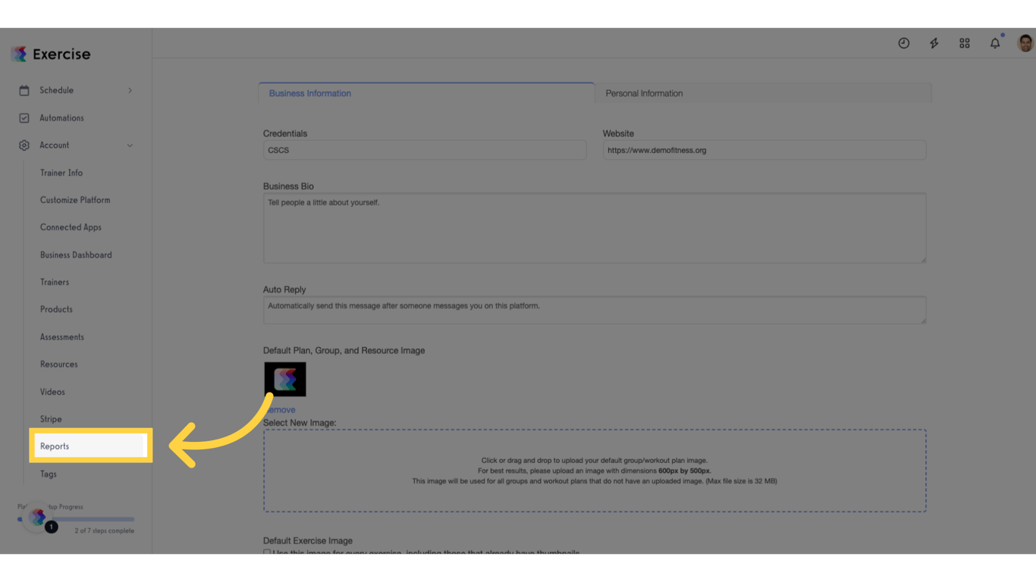
Task: Click the Automations checkmark icon
Action: (24, 118)
